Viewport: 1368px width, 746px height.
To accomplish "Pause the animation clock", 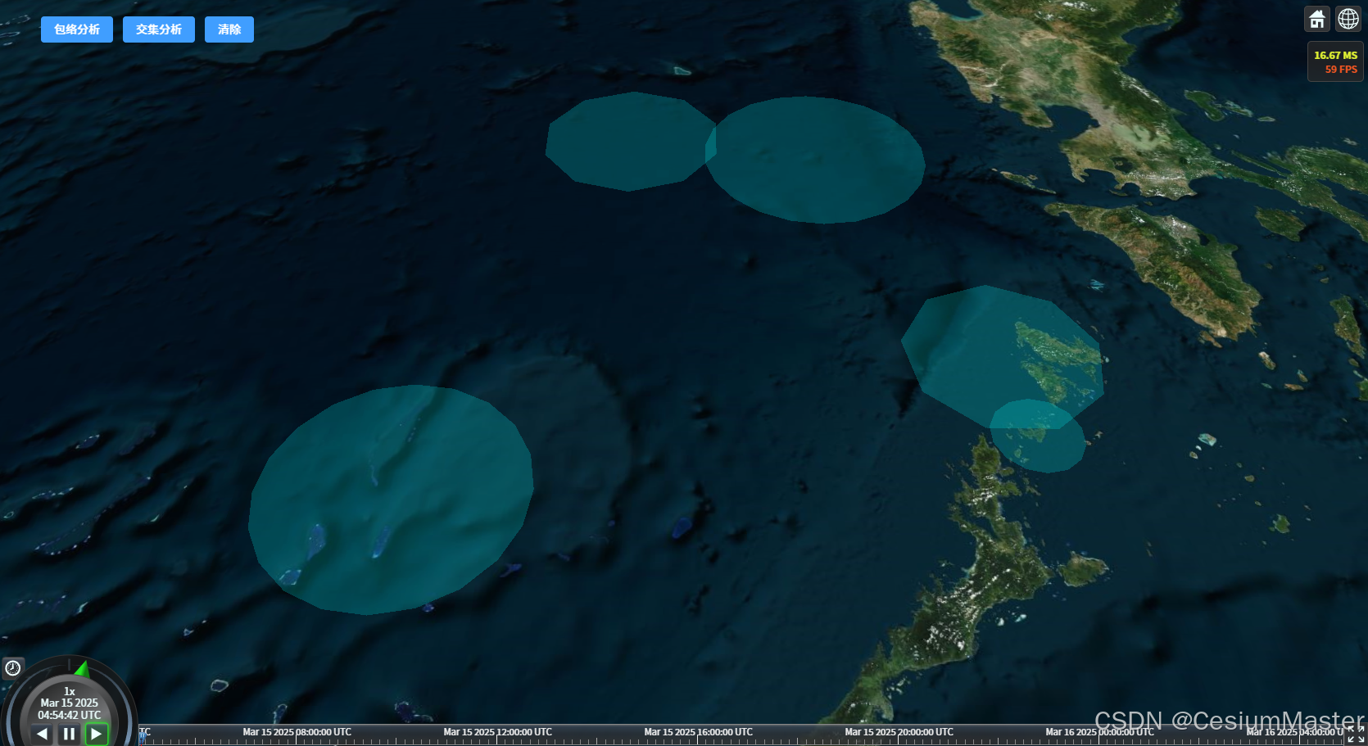I will 70,734.
